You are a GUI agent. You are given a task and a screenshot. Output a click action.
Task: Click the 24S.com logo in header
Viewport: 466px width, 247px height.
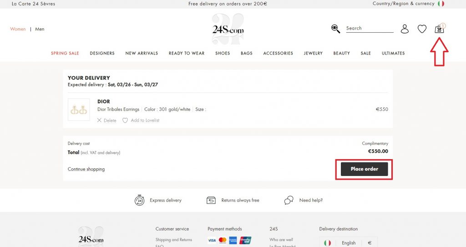tap(228, 30)
